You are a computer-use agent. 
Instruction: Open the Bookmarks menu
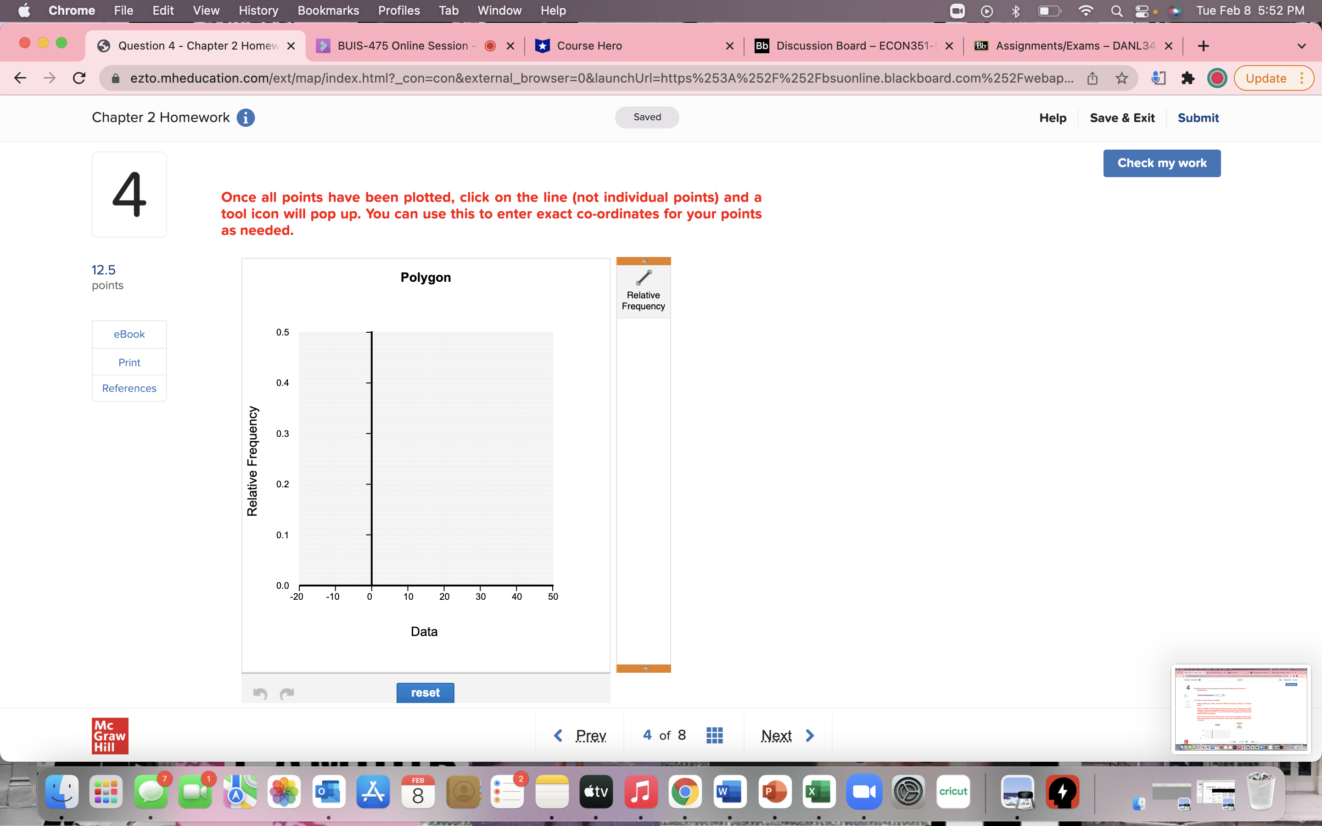click(x=328, y=11)
